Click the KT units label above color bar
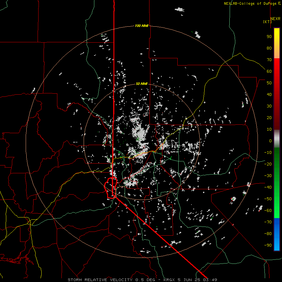282x282 pixels. click(268, 22)
